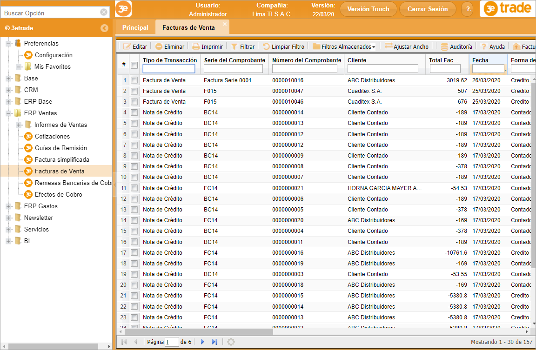Click the Versión Touch button

coord(368,9)
